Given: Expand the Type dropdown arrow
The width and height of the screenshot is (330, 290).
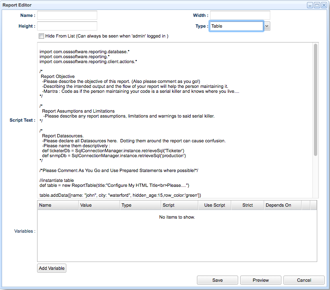Looking at the screenshot, I should pyautogui.click(x=267, y=26).
